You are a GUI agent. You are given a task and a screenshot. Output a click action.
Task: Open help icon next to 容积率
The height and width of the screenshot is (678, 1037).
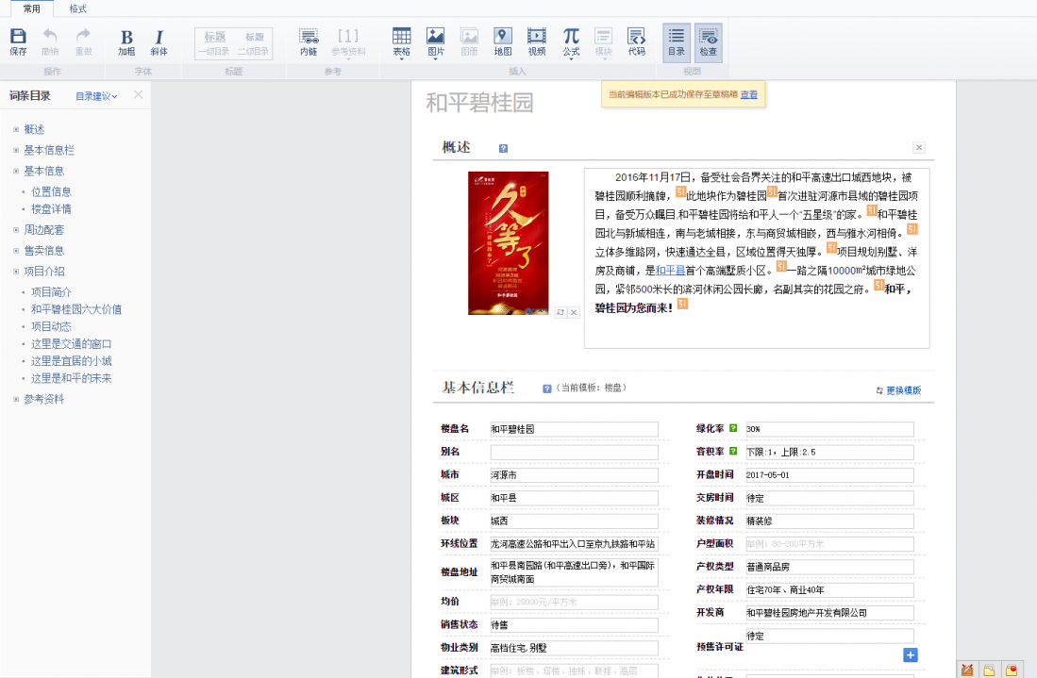coord(733,452)
